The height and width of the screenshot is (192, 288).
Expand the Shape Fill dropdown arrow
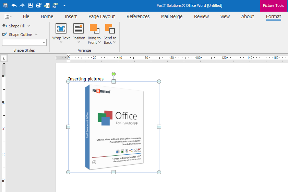click(x=29, y=26)
